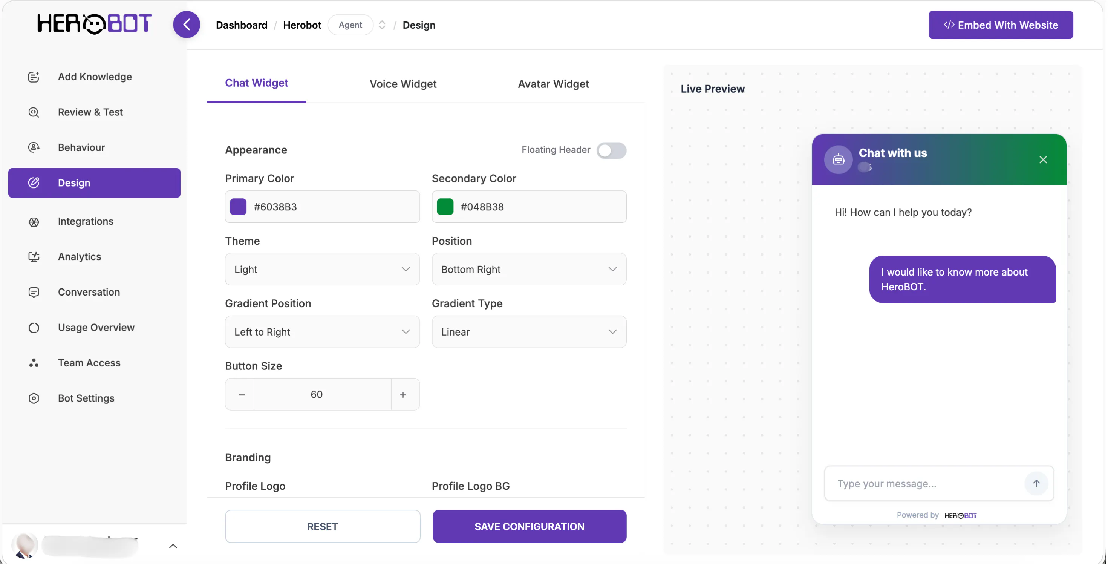Decrease button size with minus
Image resolution: width=1108 pixels, height=564 pixels.
click(x=241, y=394)
